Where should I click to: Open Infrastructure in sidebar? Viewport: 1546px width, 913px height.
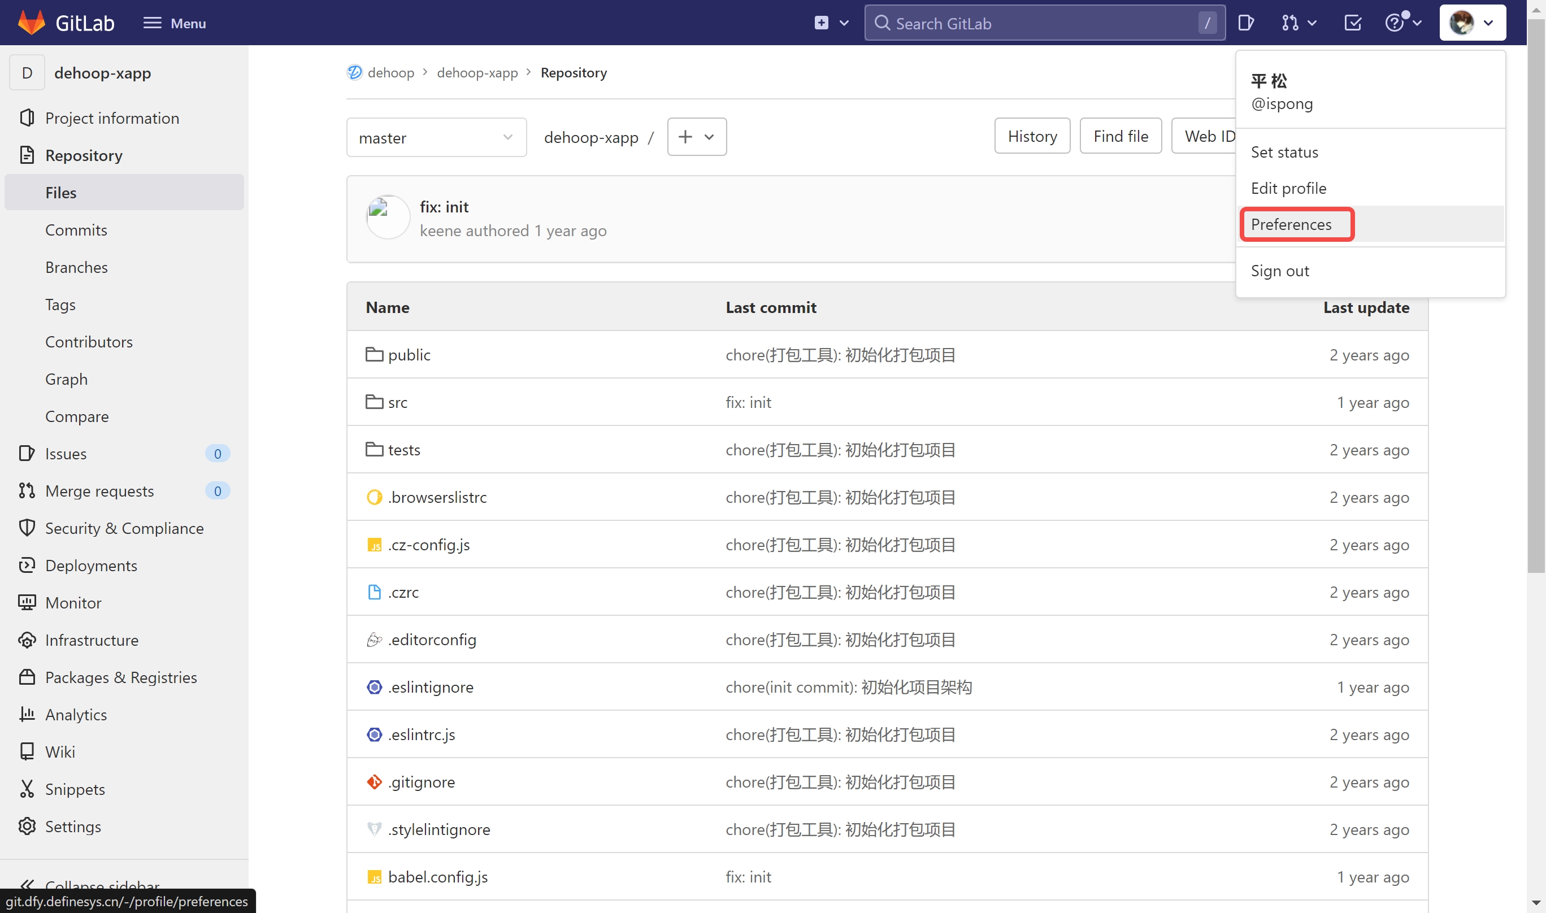(124, 640)
